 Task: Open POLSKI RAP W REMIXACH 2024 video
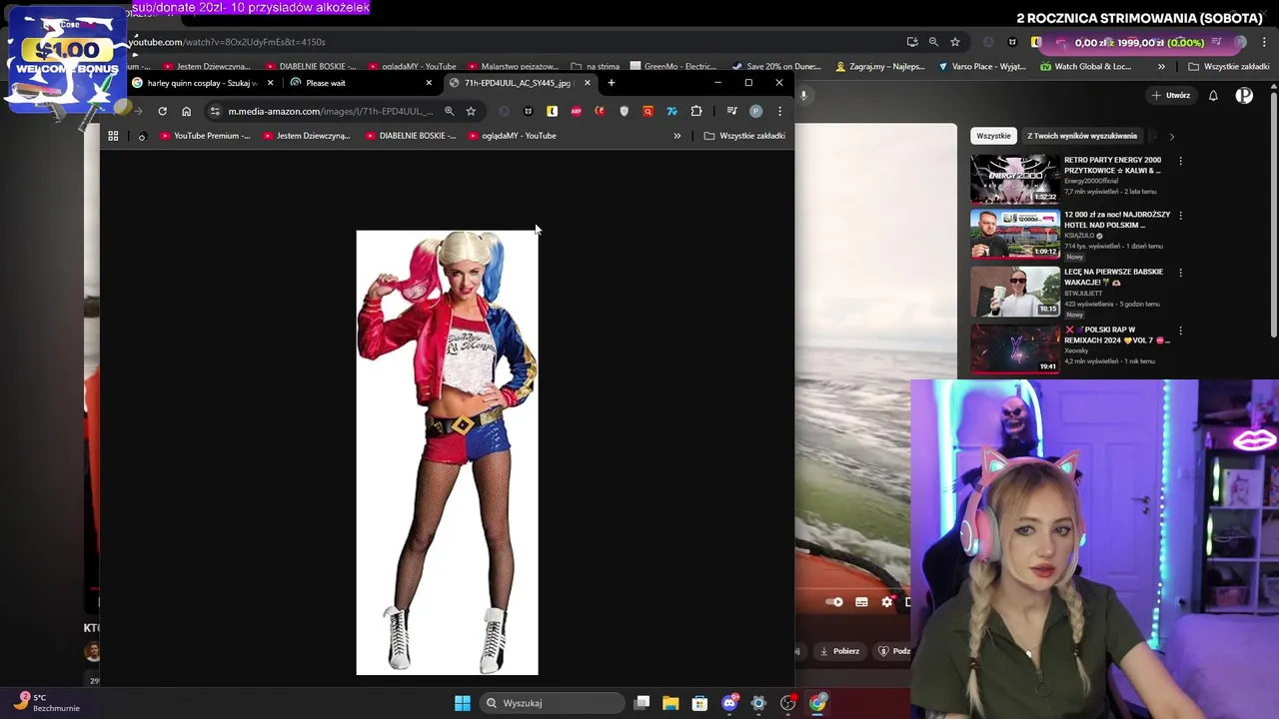(x=1015, y=349)
